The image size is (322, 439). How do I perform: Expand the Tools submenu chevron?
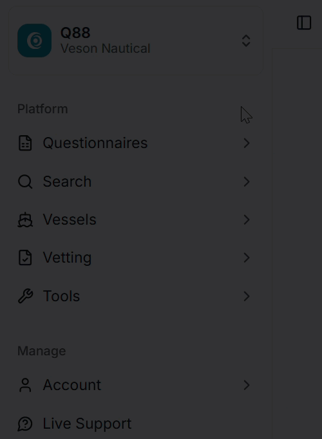(x=247, y=296)
